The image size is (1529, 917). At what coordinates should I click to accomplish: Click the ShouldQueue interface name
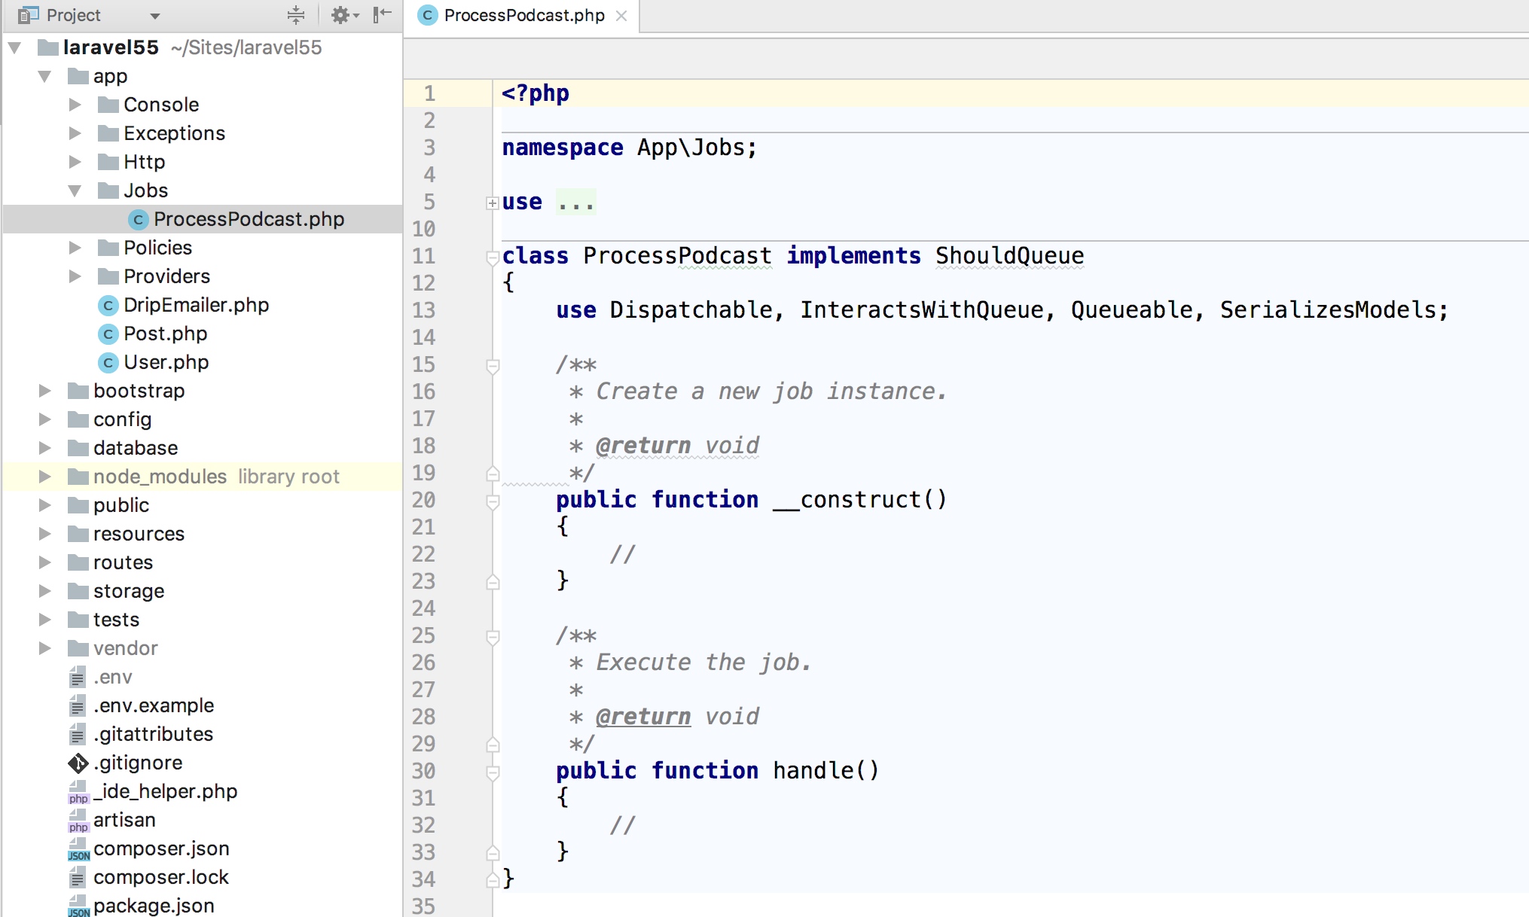[1009, 256]
